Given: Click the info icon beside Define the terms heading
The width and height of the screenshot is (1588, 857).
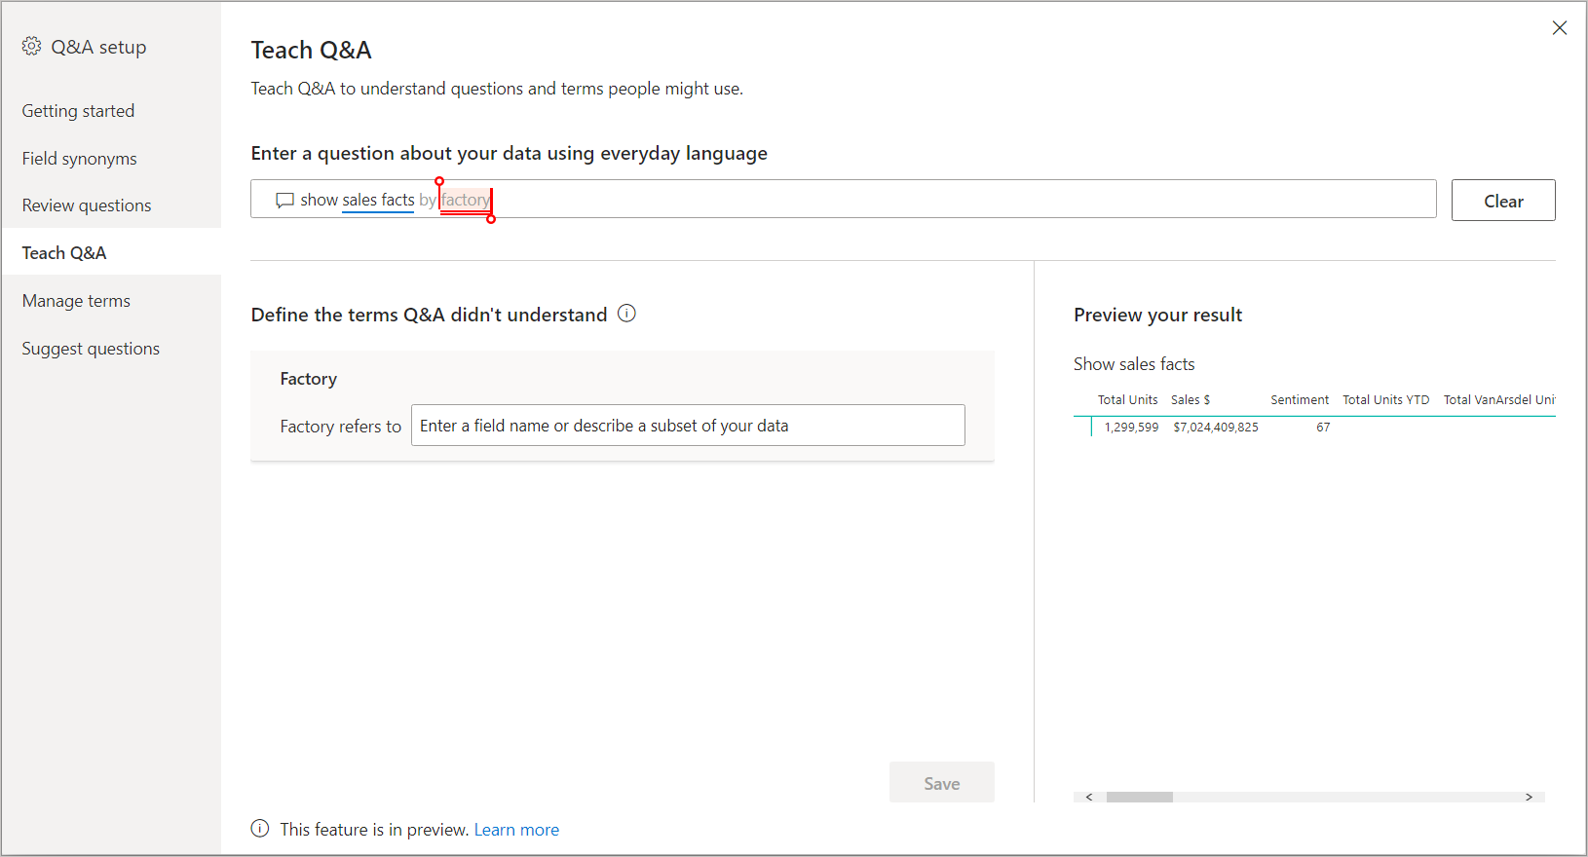Looking at the screenshot, I should [626, 314].
